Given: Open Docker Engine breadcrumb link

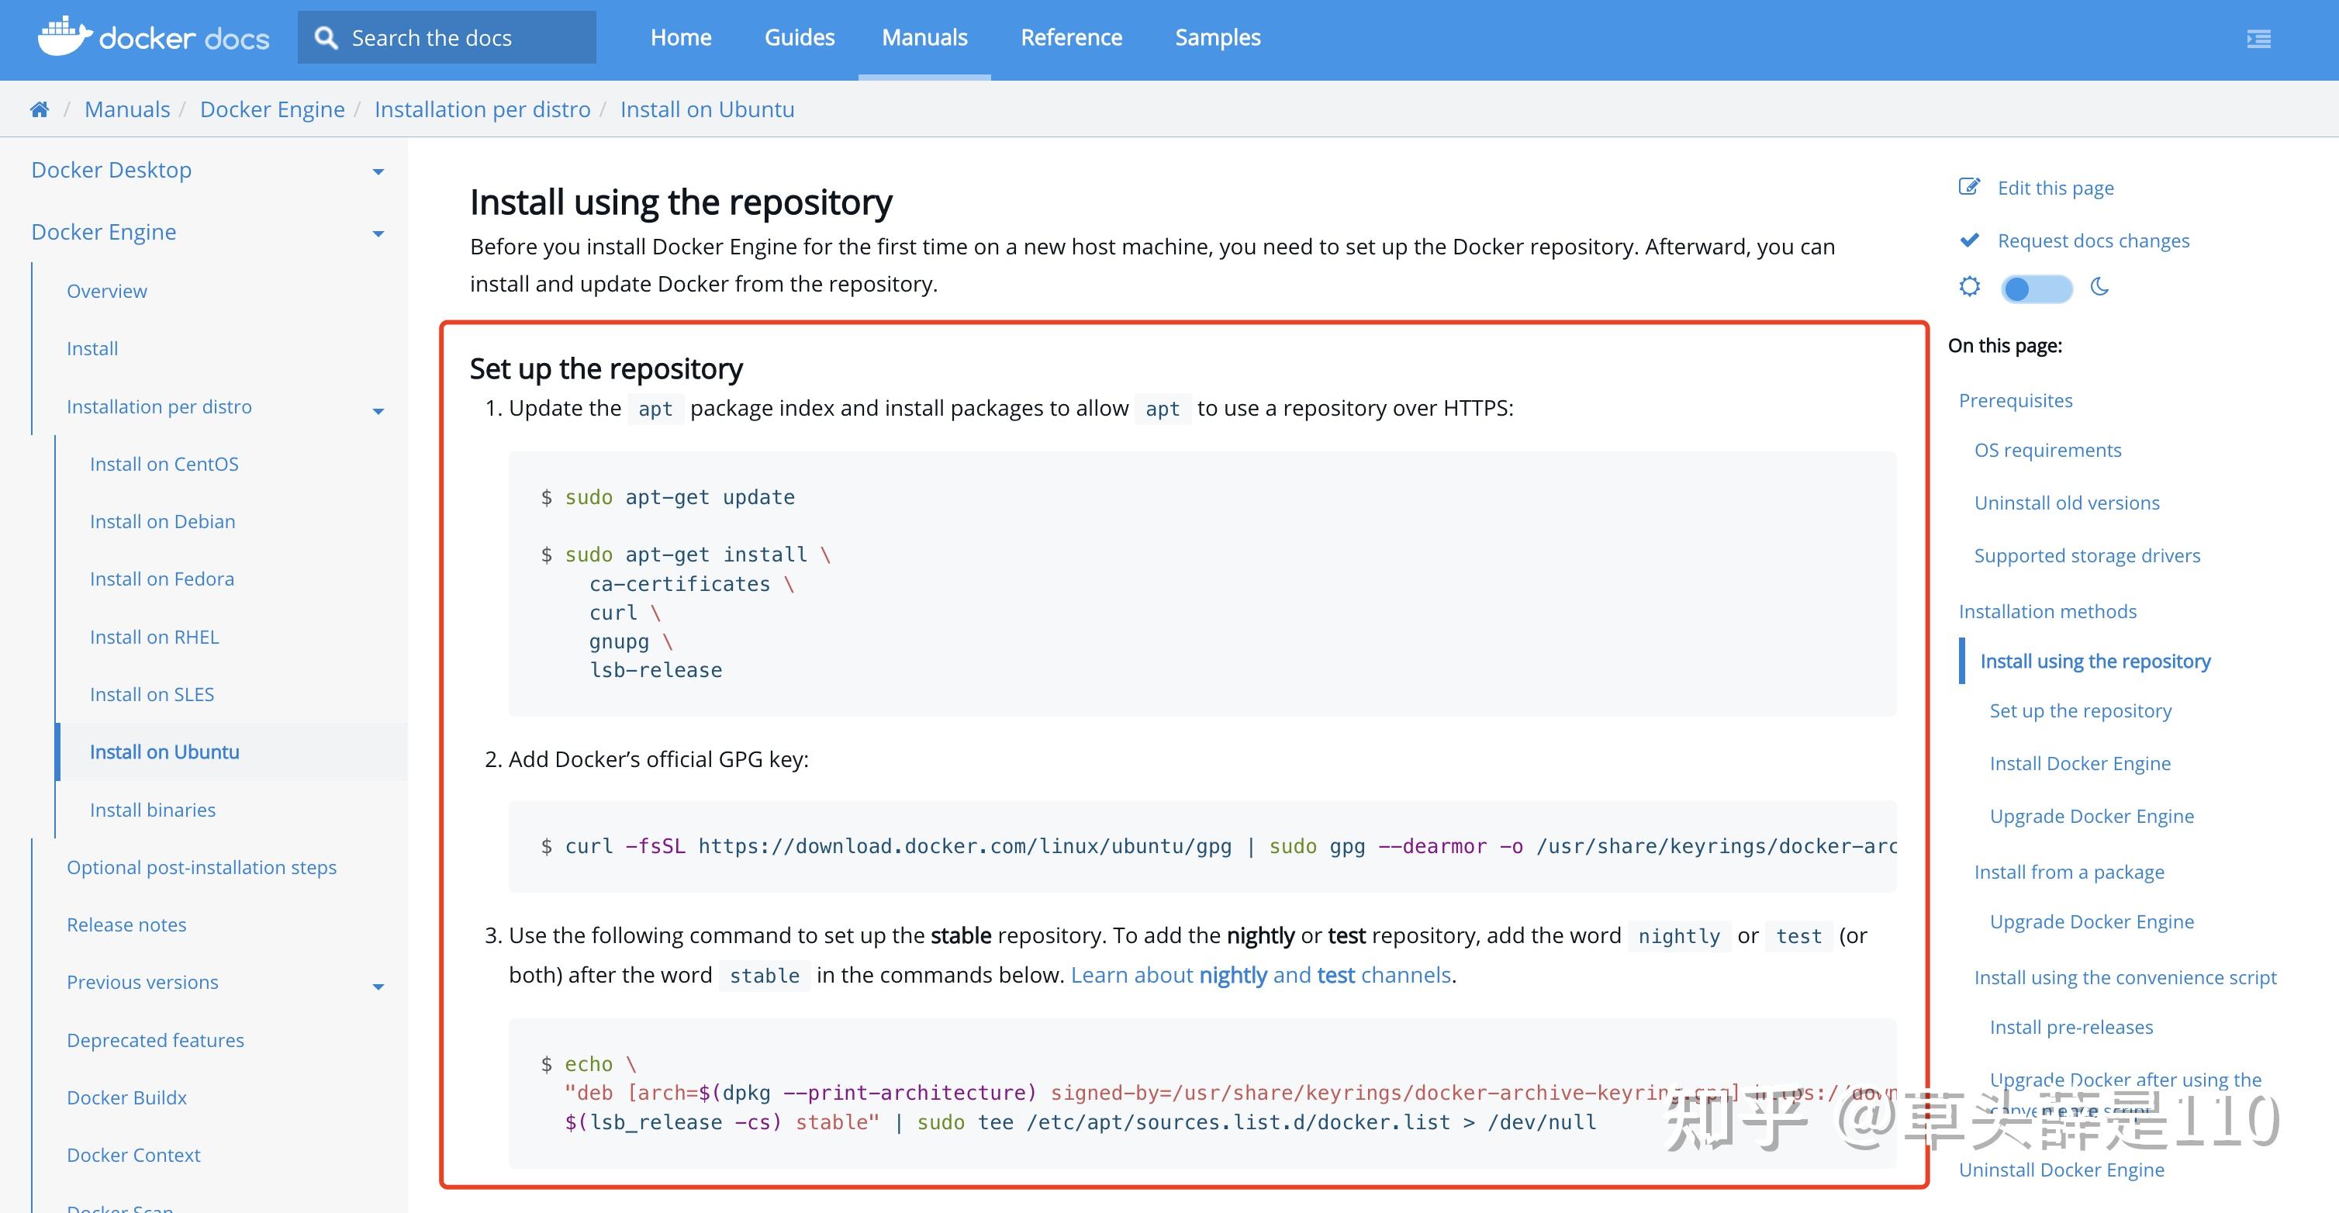Looking at the screenshot, I should click(x=272, y=110).
